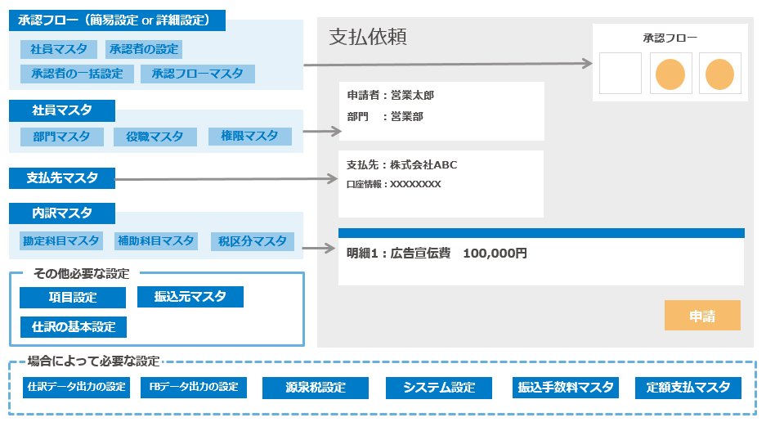775x431 pixels.
Task: Click the 明細1 広告宣伝費 detail row
Action: pyautogui.click(x=541, y=256)
